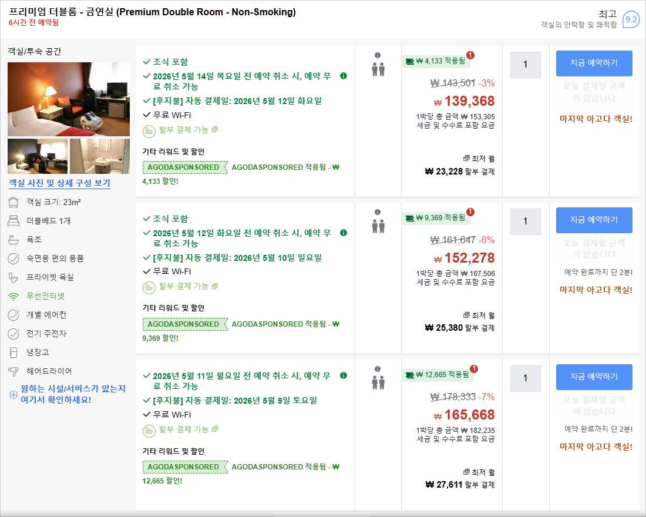Click AGODASPONSORED coupon tag in third offer
This screenshot has width=646, height=517.
tap(185, 467)
